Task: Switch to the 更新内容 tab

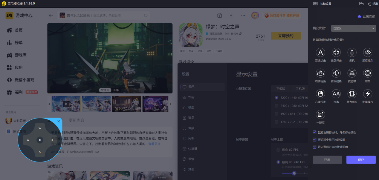Action: pos(77,120)
